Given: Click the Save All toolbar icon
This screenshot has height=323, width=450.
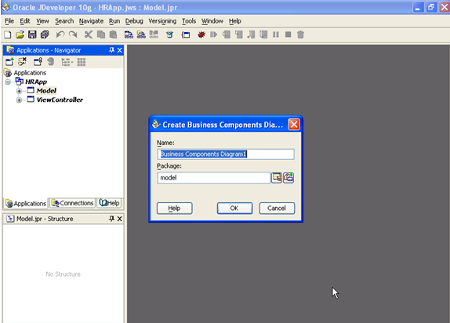Looking at the screenshot, I should point(45,34).
